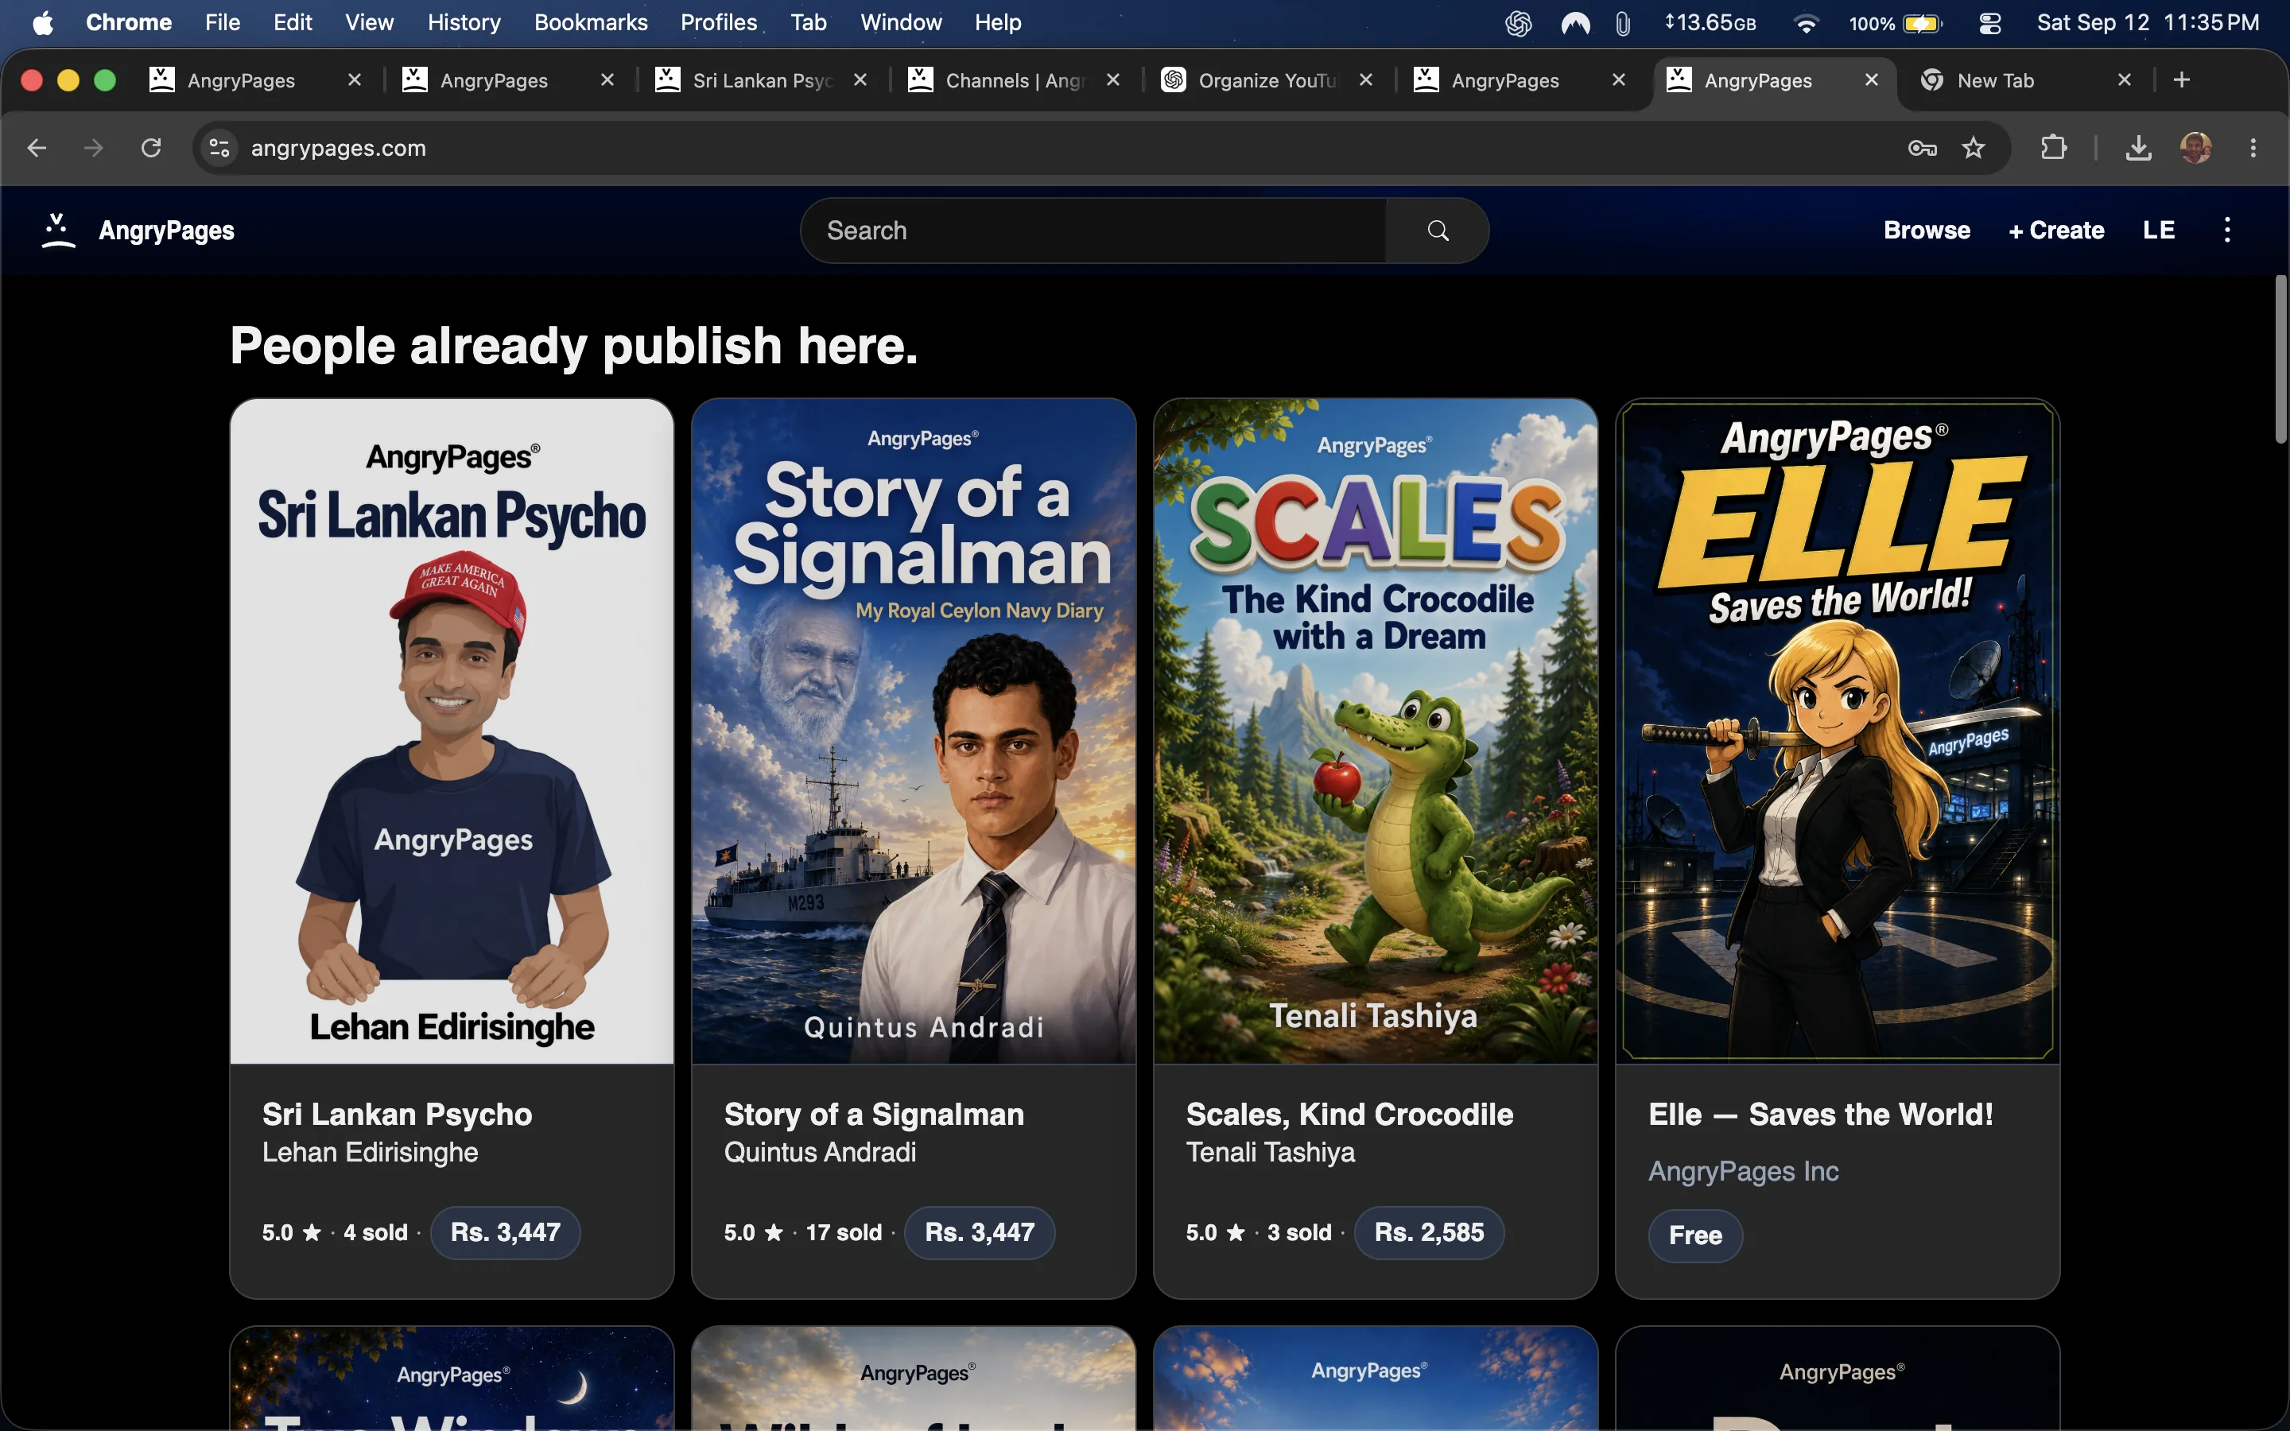Screen dimensions: 2290x1431
Task: Click the date and time in menu bar
Action: pos(2147,23)
